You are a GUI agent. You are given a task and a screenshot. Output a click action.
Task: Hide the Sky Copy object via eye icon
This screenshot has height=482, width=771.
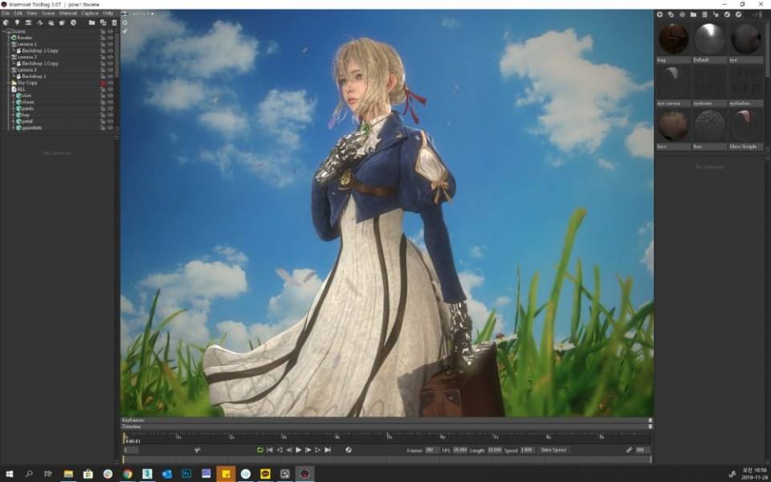tap(110, 83)
